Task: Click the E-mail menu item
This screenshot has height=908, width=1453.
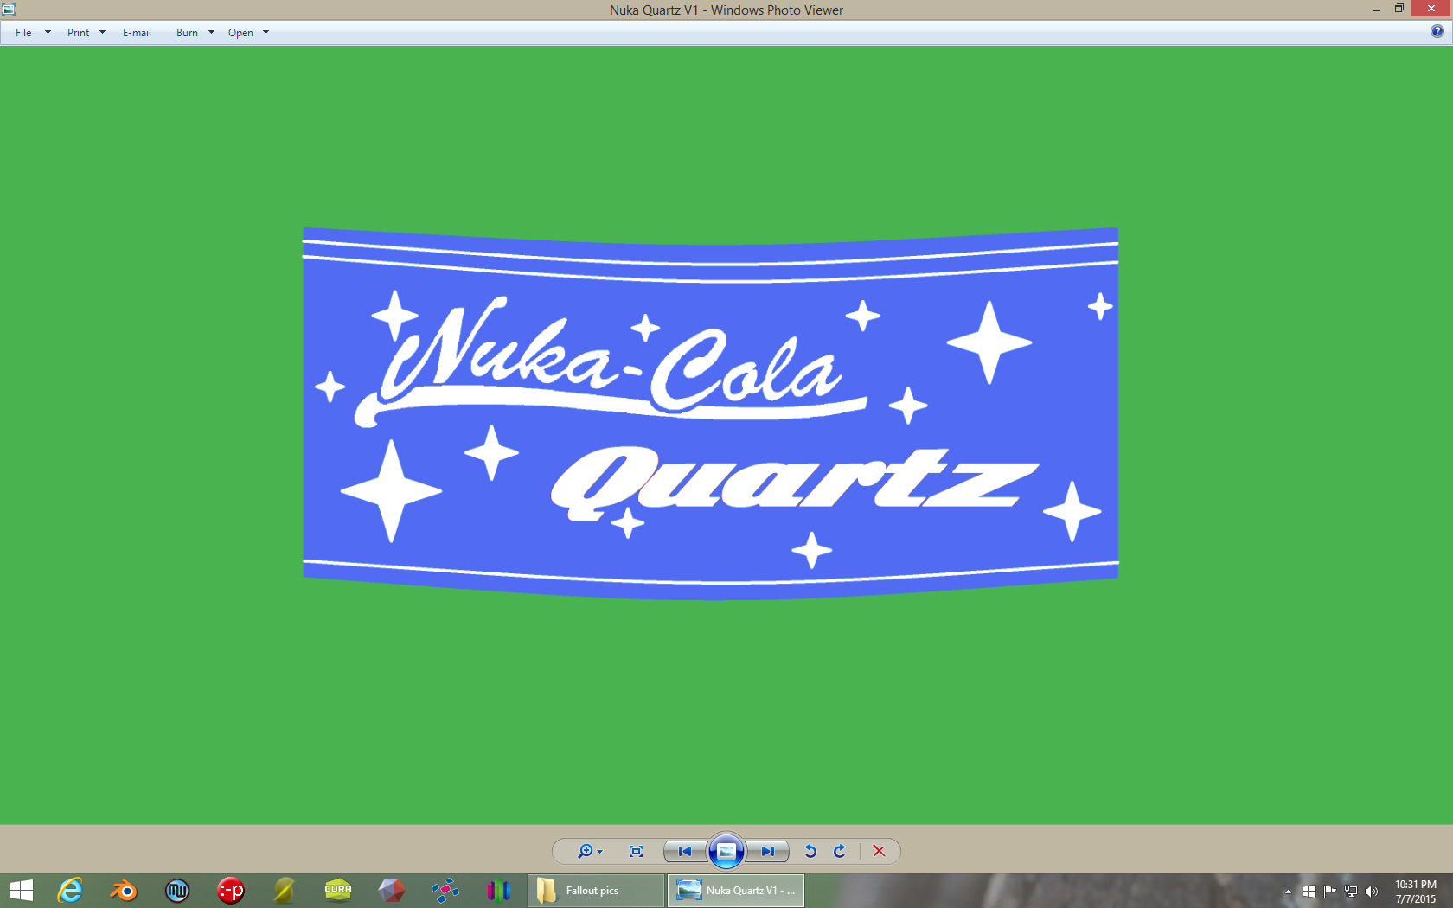Action: pyautogui.click(x=137, y=33)
